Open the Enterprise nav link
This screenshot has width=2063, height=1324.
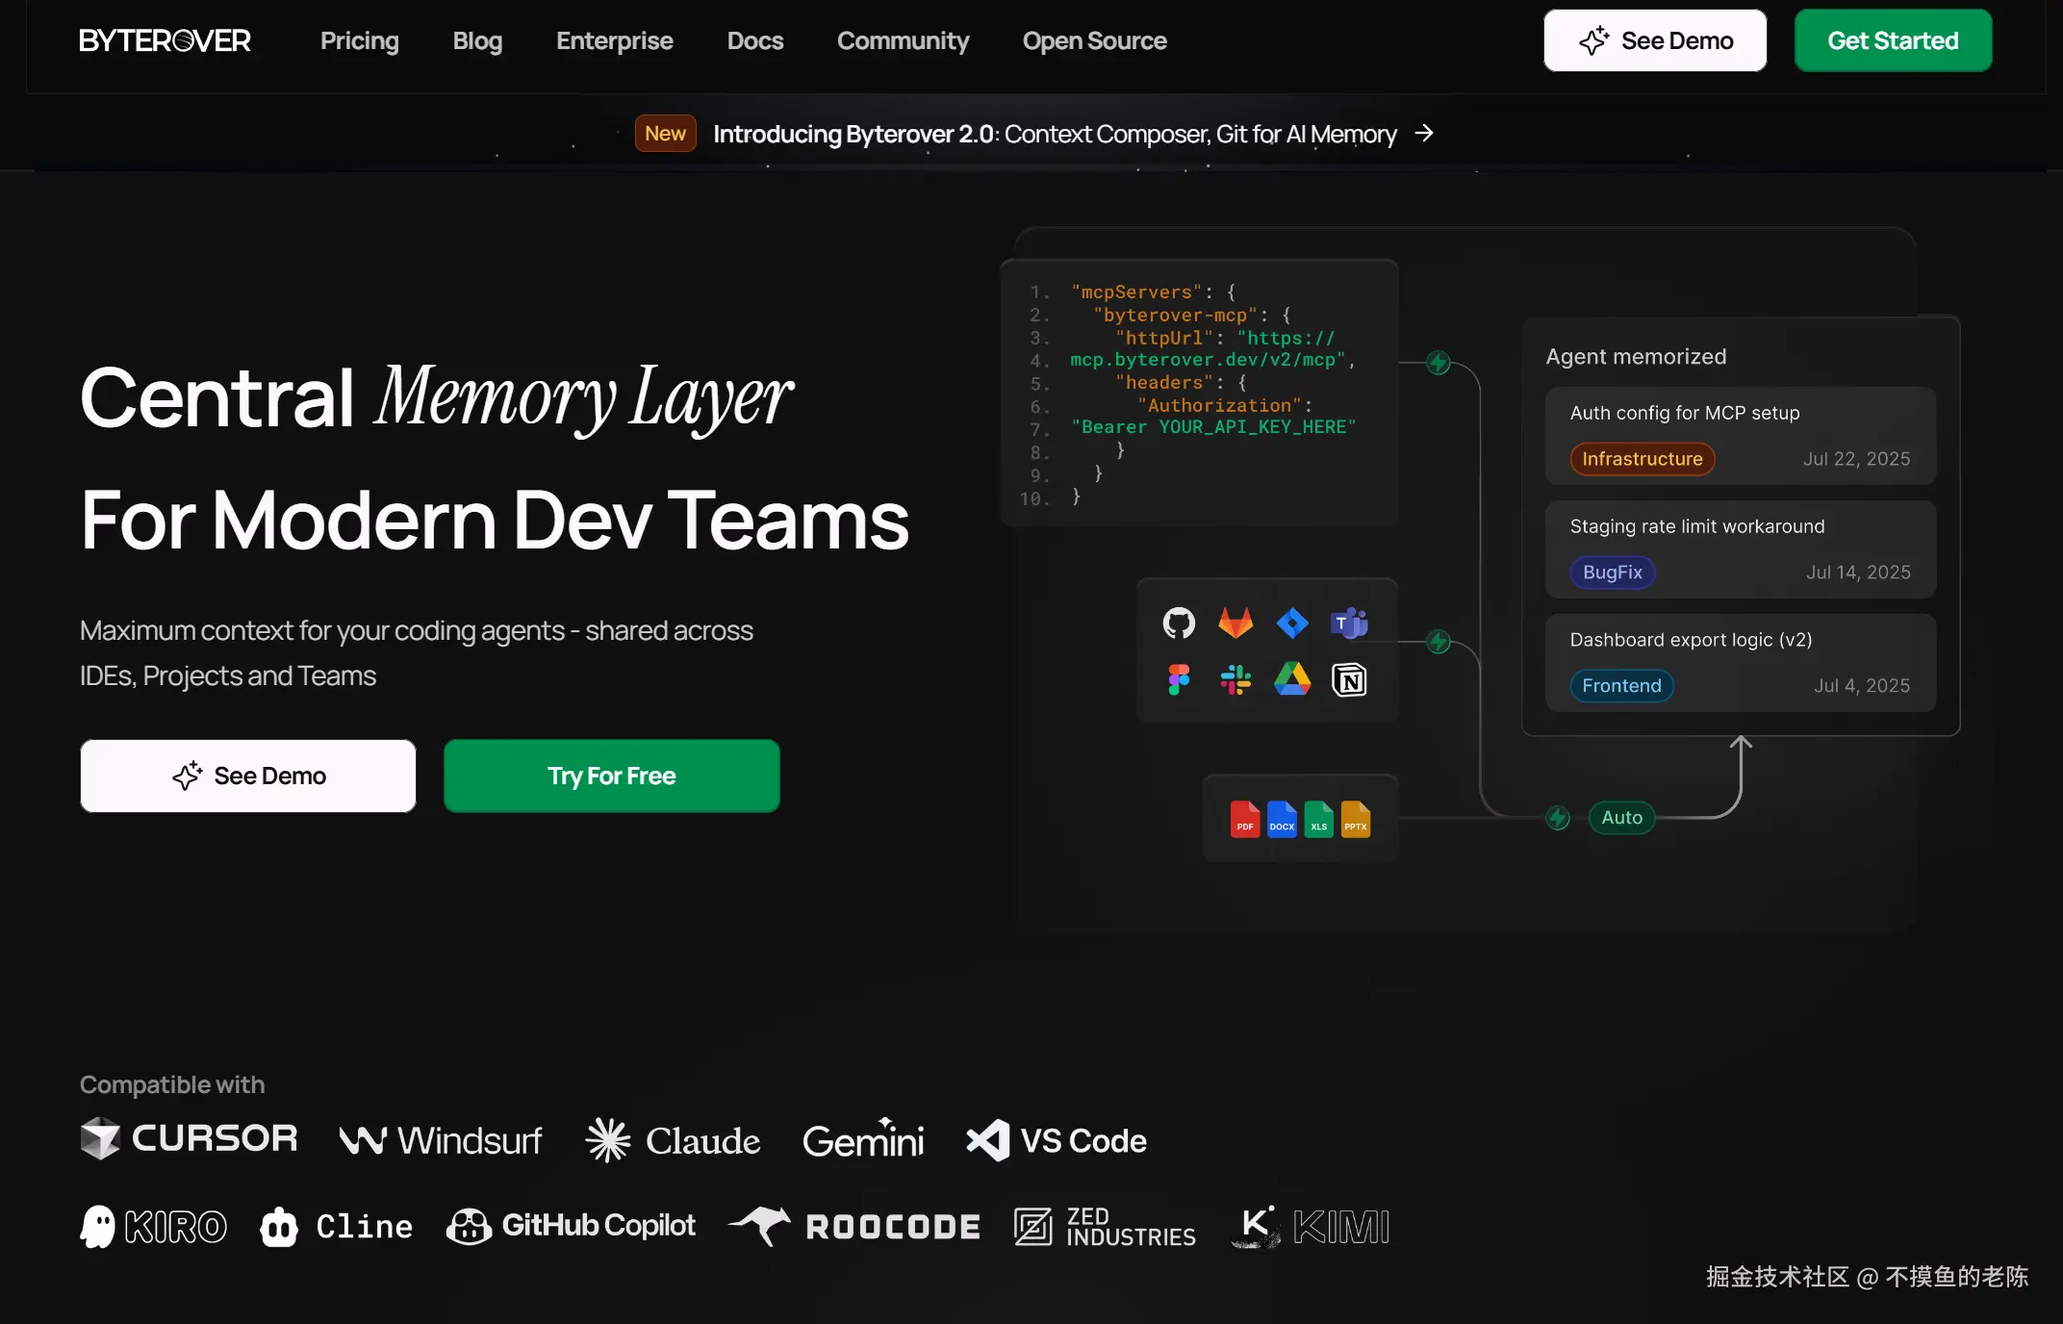614,40
